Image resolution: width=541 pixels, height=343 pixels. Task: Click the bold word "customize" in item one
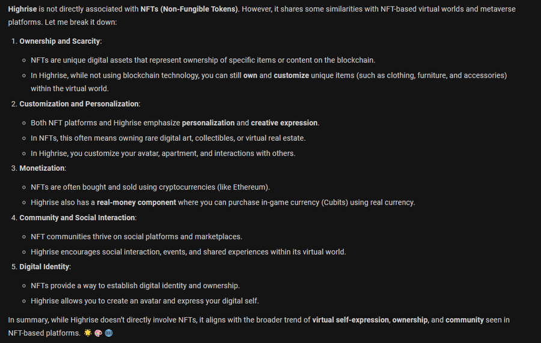292,75
